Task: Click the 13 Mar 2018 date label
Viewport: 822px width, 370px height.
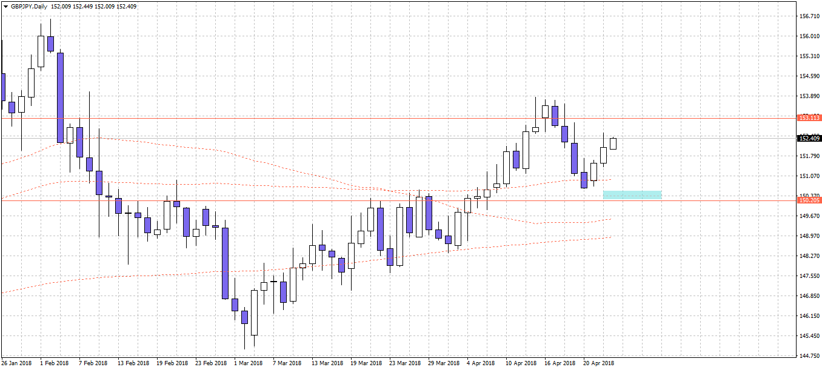Action: pyautogui.click(x=327, y=363)
